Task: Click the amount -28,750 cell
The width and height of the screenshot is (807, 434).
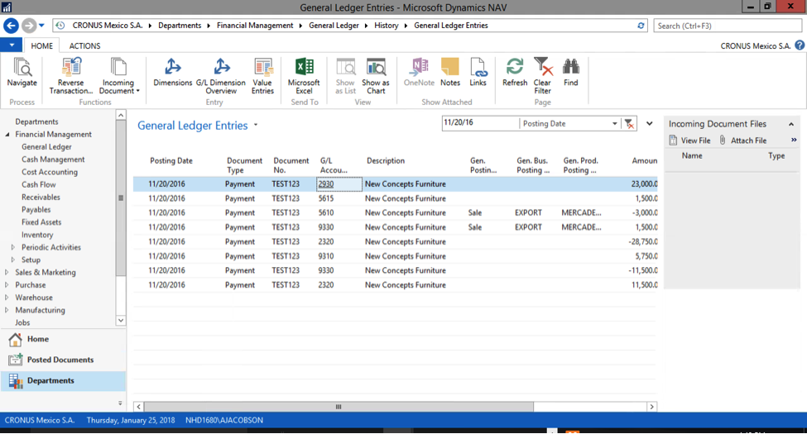Action: click(643, 241)
